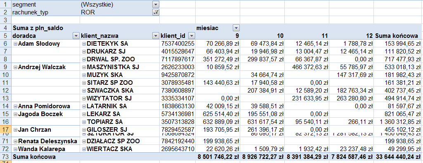
Task: Select client id 3335334107
Action: pyautogui.click(x=178, y=98)
